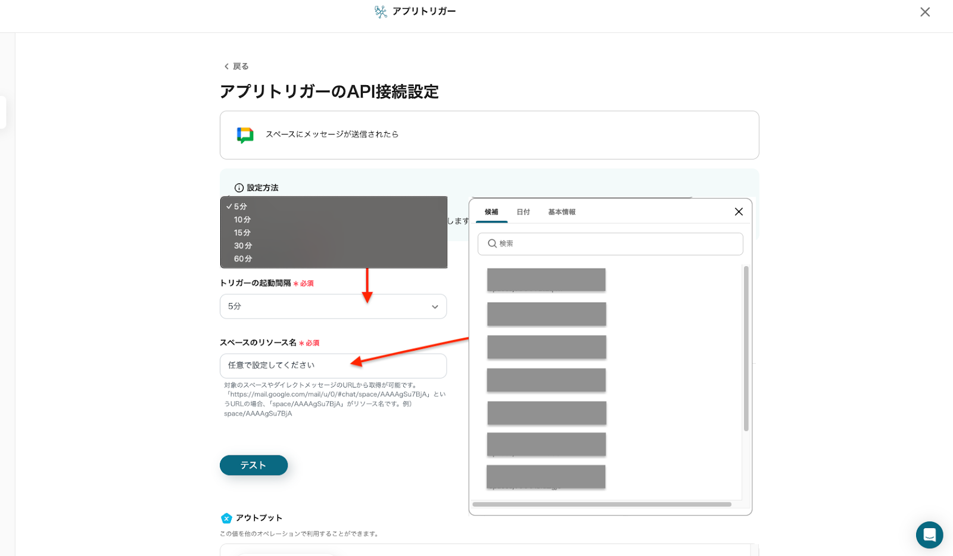Select the 10分 interval option
The image size is (953, 556).
tap(242, 220)
